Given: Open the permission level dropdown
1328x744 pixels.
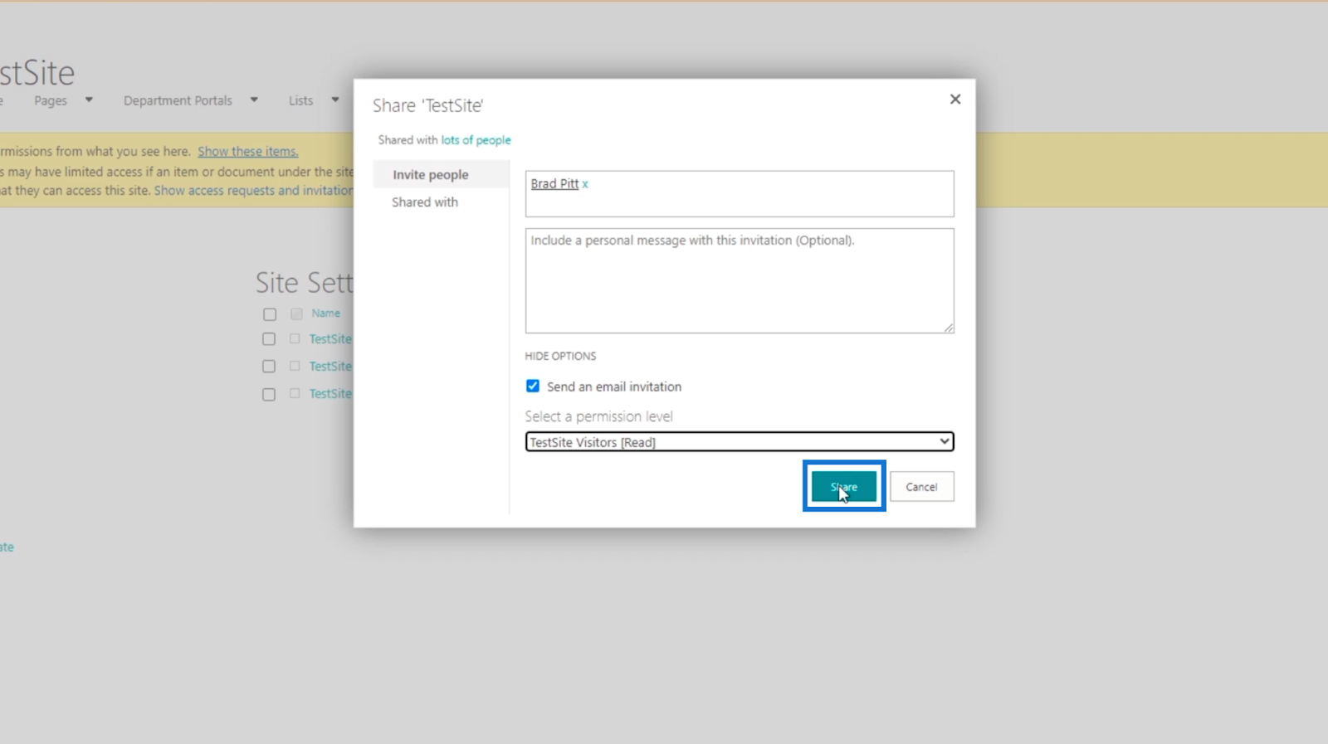Looking at the screenshot, I should (x=740, y=442).
